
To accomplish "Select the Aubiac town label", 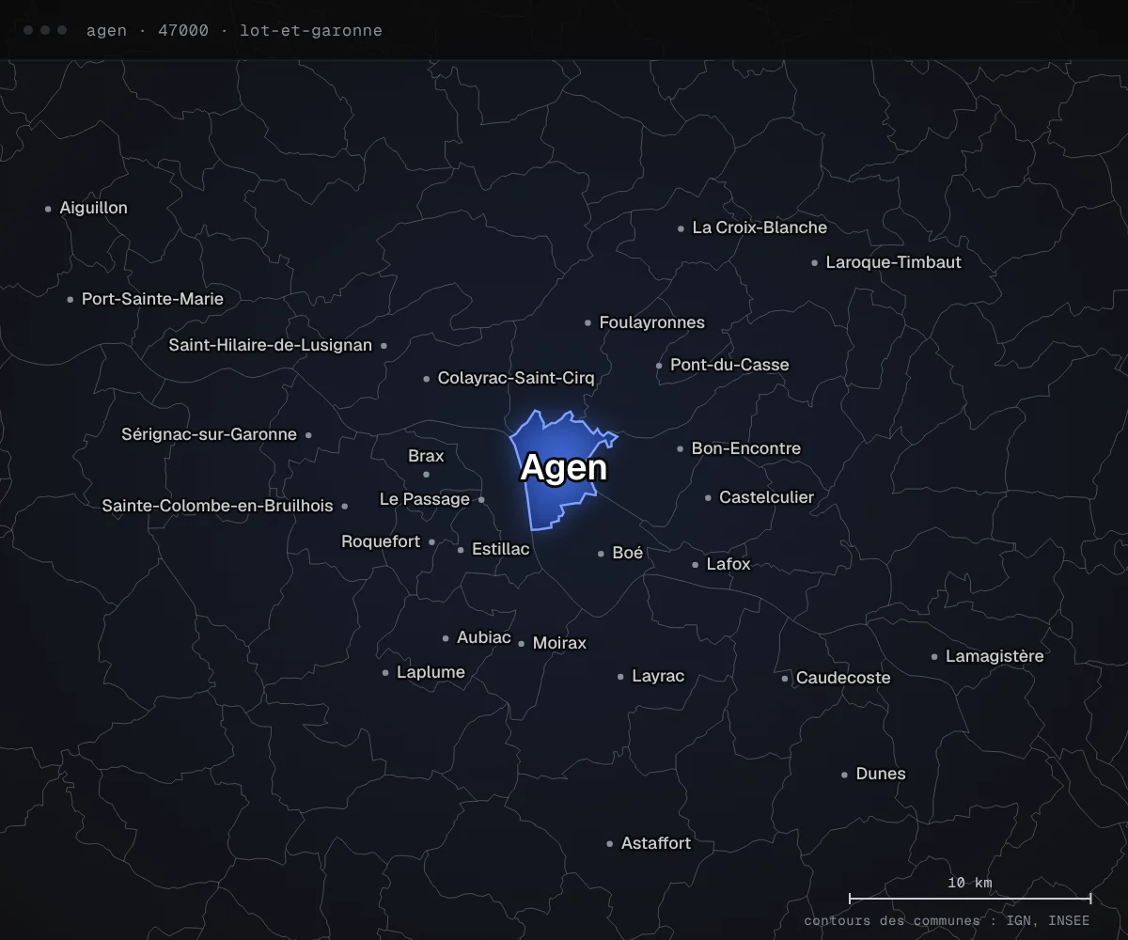I will tap(484, 637).
